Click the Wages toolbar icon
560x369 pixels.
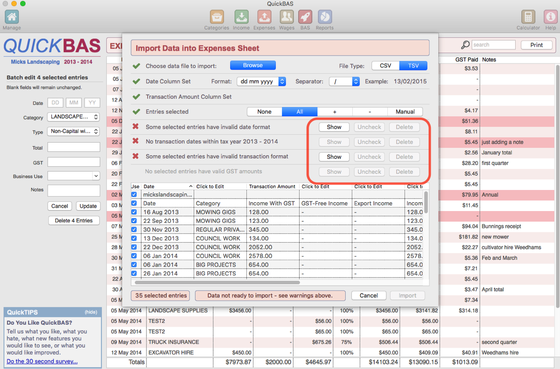[x=287, y=17]
